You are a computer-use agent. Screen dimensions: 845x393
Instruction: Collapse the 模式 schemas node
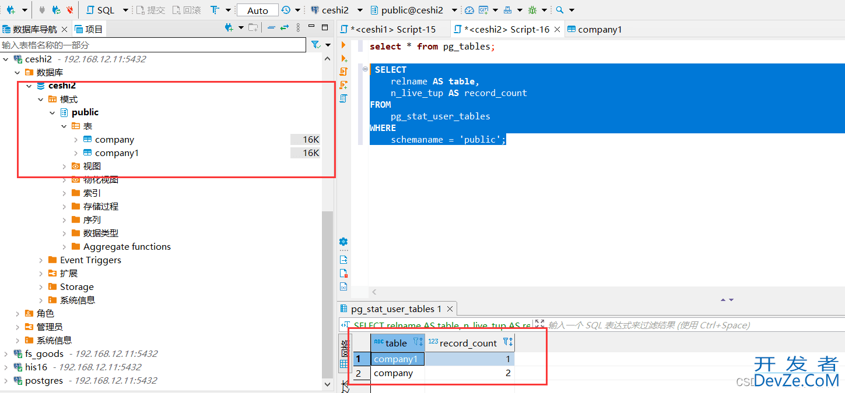click(x=40, y=99)
